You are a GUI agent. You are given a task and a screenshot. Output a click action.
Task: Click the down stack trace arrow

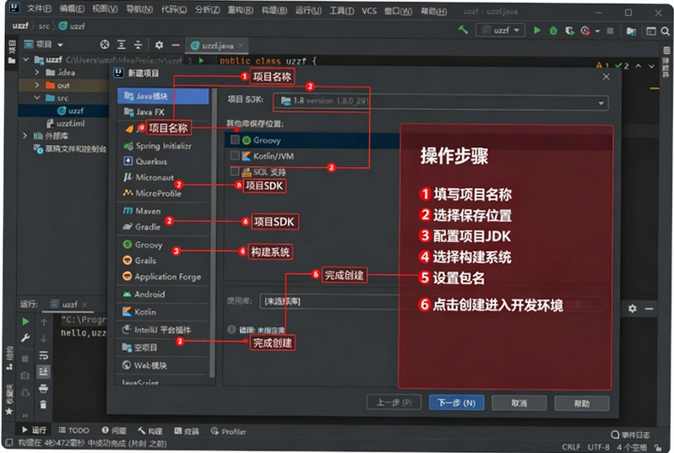pos(44,338)
